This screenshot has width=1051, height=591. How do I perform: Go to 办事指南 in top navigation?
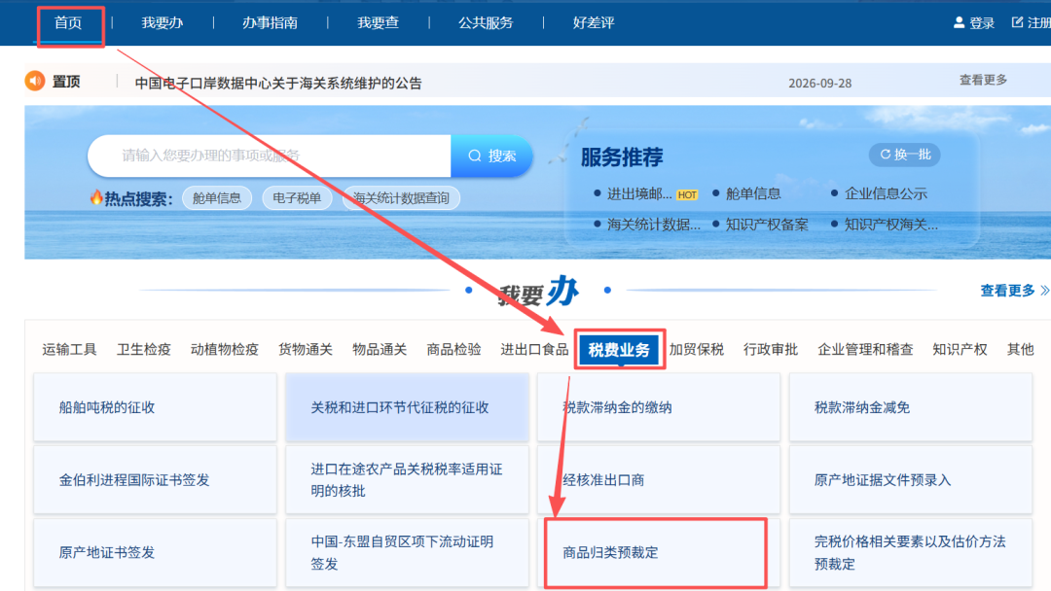point(271,22)
